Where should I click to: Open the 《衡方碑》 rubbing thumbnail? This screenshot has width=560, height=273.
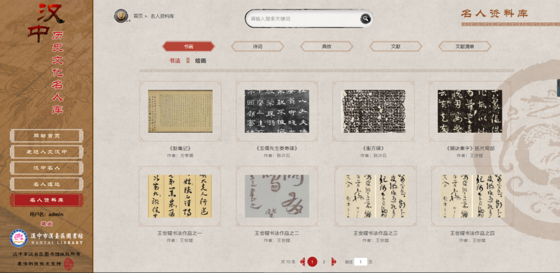[373, 111]
